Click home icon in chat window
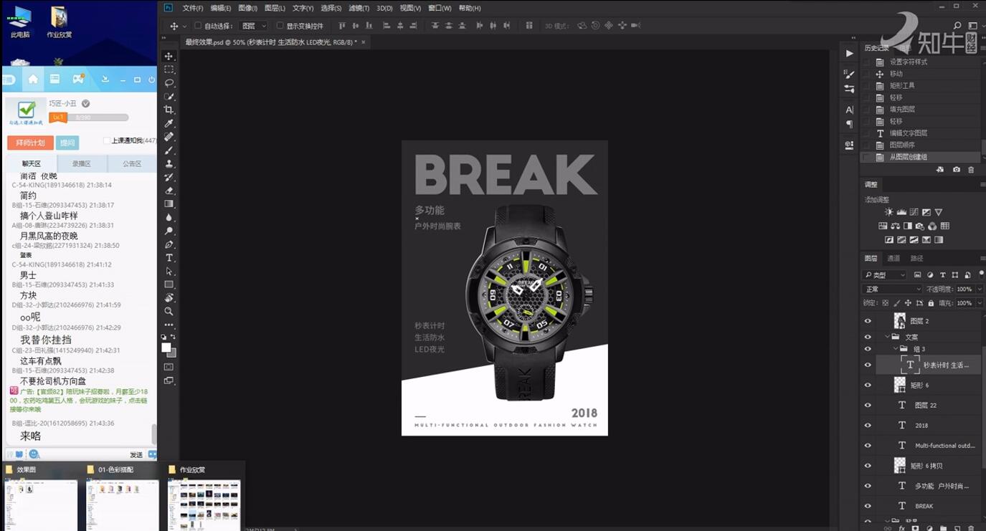This screenshot has width=986, height=531. point(33,79)
